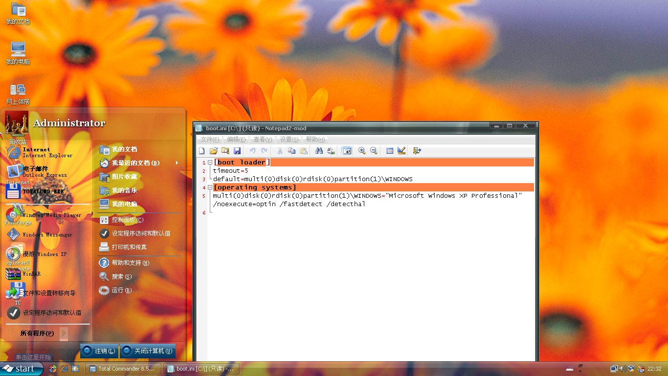Open the 设置(S) menu in Notepad2

point(289,140)
